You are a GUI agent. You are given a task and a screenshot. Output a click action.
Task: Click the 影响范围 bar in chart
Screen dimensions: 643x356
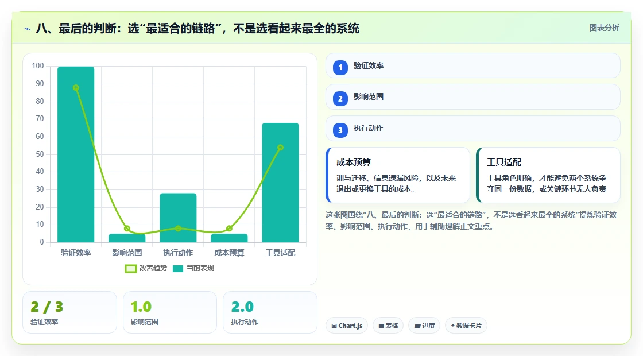[x=127, y=238]
